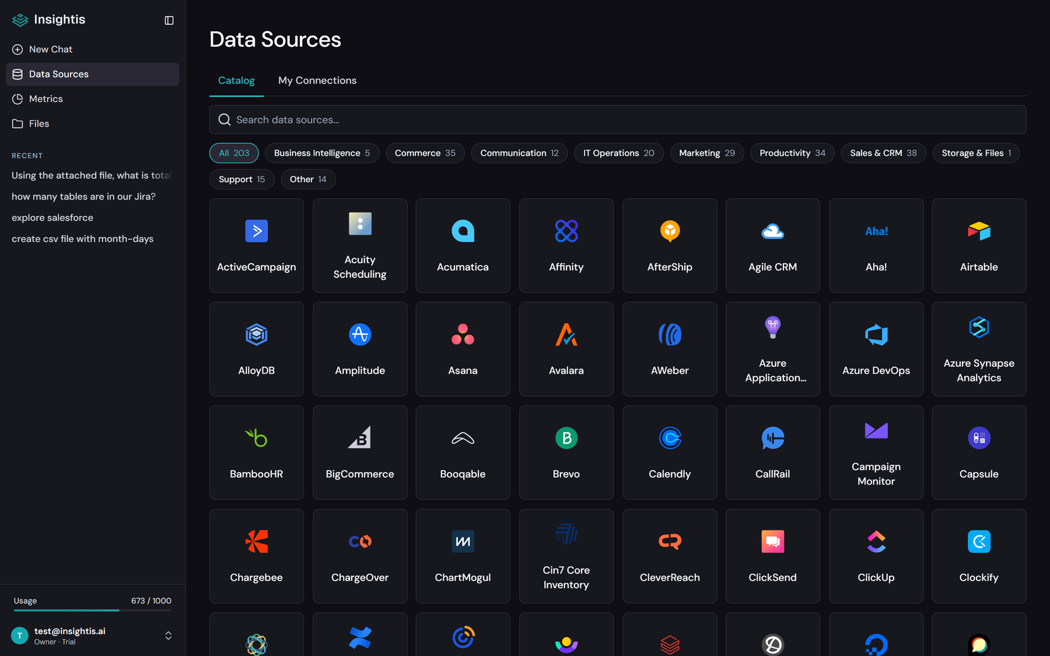Screen dimensions: 1050x656
Task: Pick the Chargebee icon
Action: 257,542
